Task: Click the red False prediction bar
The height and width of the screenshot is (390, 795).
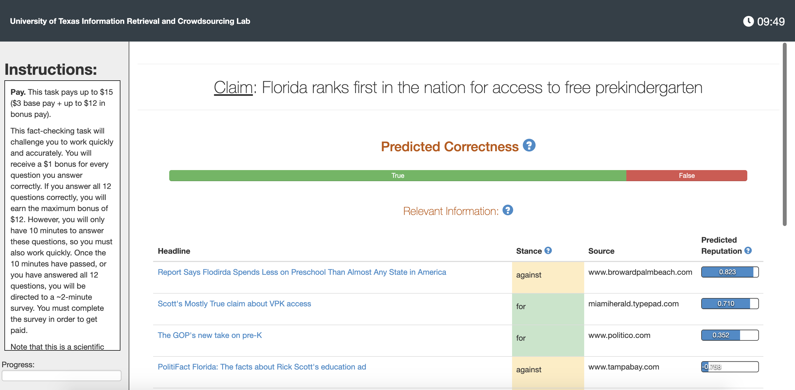Action: pos(687,176)
